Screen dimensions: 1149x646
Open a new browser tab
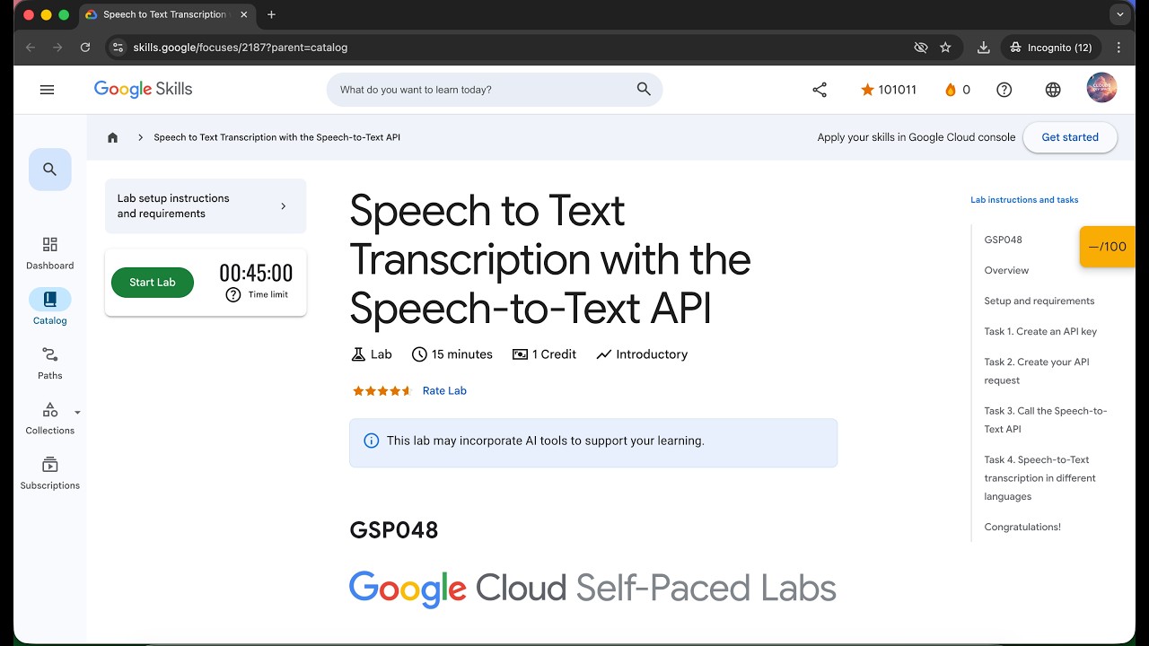coord(271,14)
